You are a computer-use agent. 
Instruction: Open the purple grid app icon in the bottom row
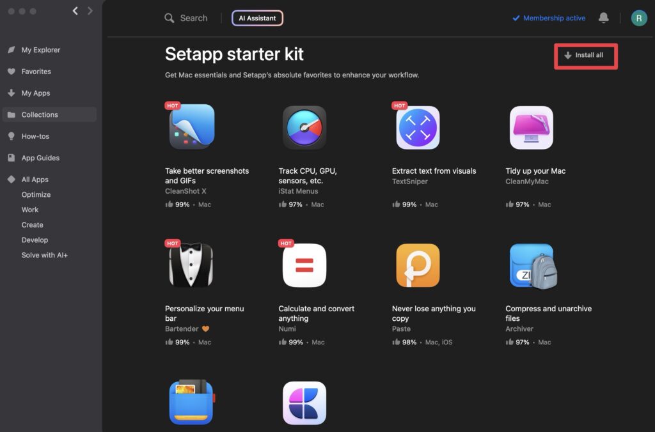coord(304,403)
